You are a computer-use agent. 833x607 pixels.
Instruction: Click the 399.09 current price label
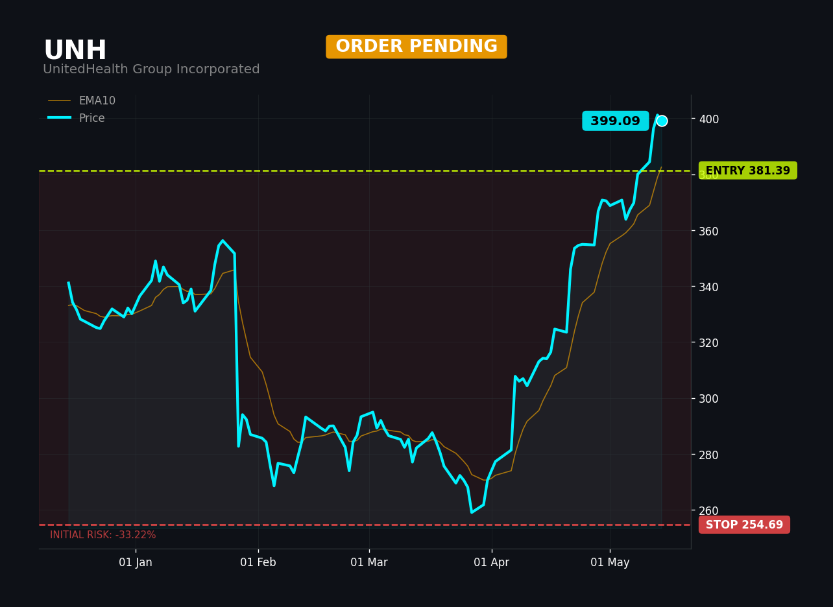tap(615, 121)
